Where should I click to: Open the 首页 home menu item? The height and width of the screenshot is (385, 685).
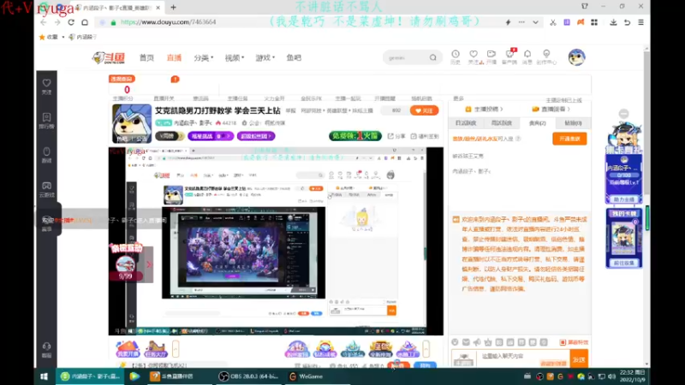pos(146,57)
